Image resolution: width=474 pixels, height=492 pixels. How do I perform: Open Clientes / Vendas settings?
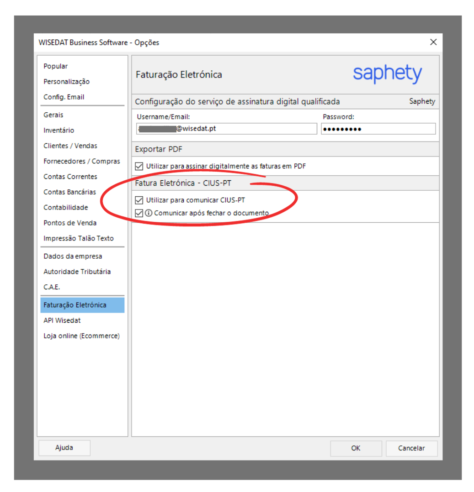(70, 146)
